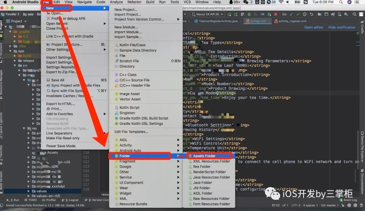Image resolution: width=365 pixels, height=211 pixels.
Task: Open the Apple menu
Action: tap(5, 2)
